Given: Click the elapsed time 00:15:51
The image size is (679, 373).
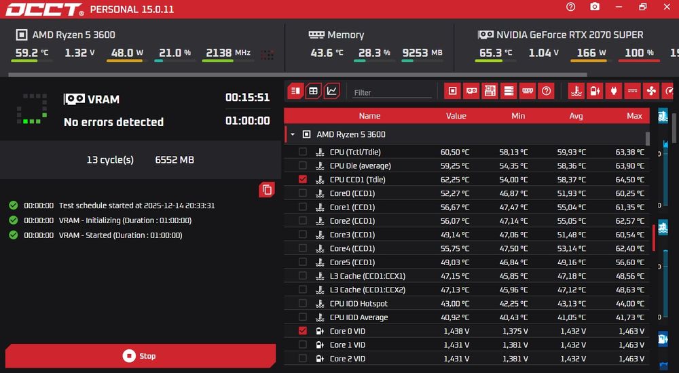Looking at the screenshot, I should [247, 98].
